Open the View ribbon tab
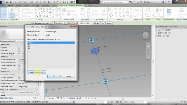 click(x=26, y=6)
